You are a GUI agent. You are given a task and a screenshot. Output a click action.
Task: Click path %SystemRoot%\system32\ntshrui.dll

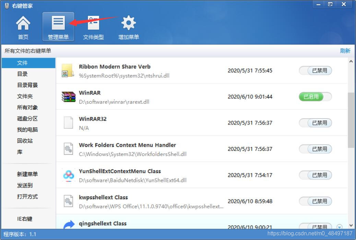(124, 76)
